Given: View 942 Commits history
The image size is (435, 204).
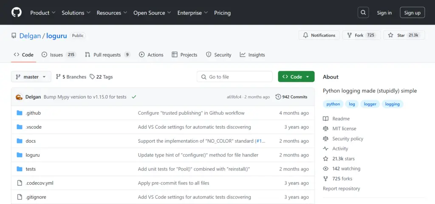Looking at the screenshot, I should (291, 97).
